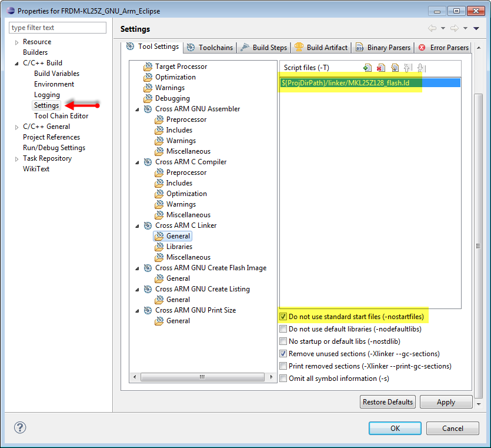
Task: Click the horizontal scrollbar under the tool tree
Action: click(203, 377)
